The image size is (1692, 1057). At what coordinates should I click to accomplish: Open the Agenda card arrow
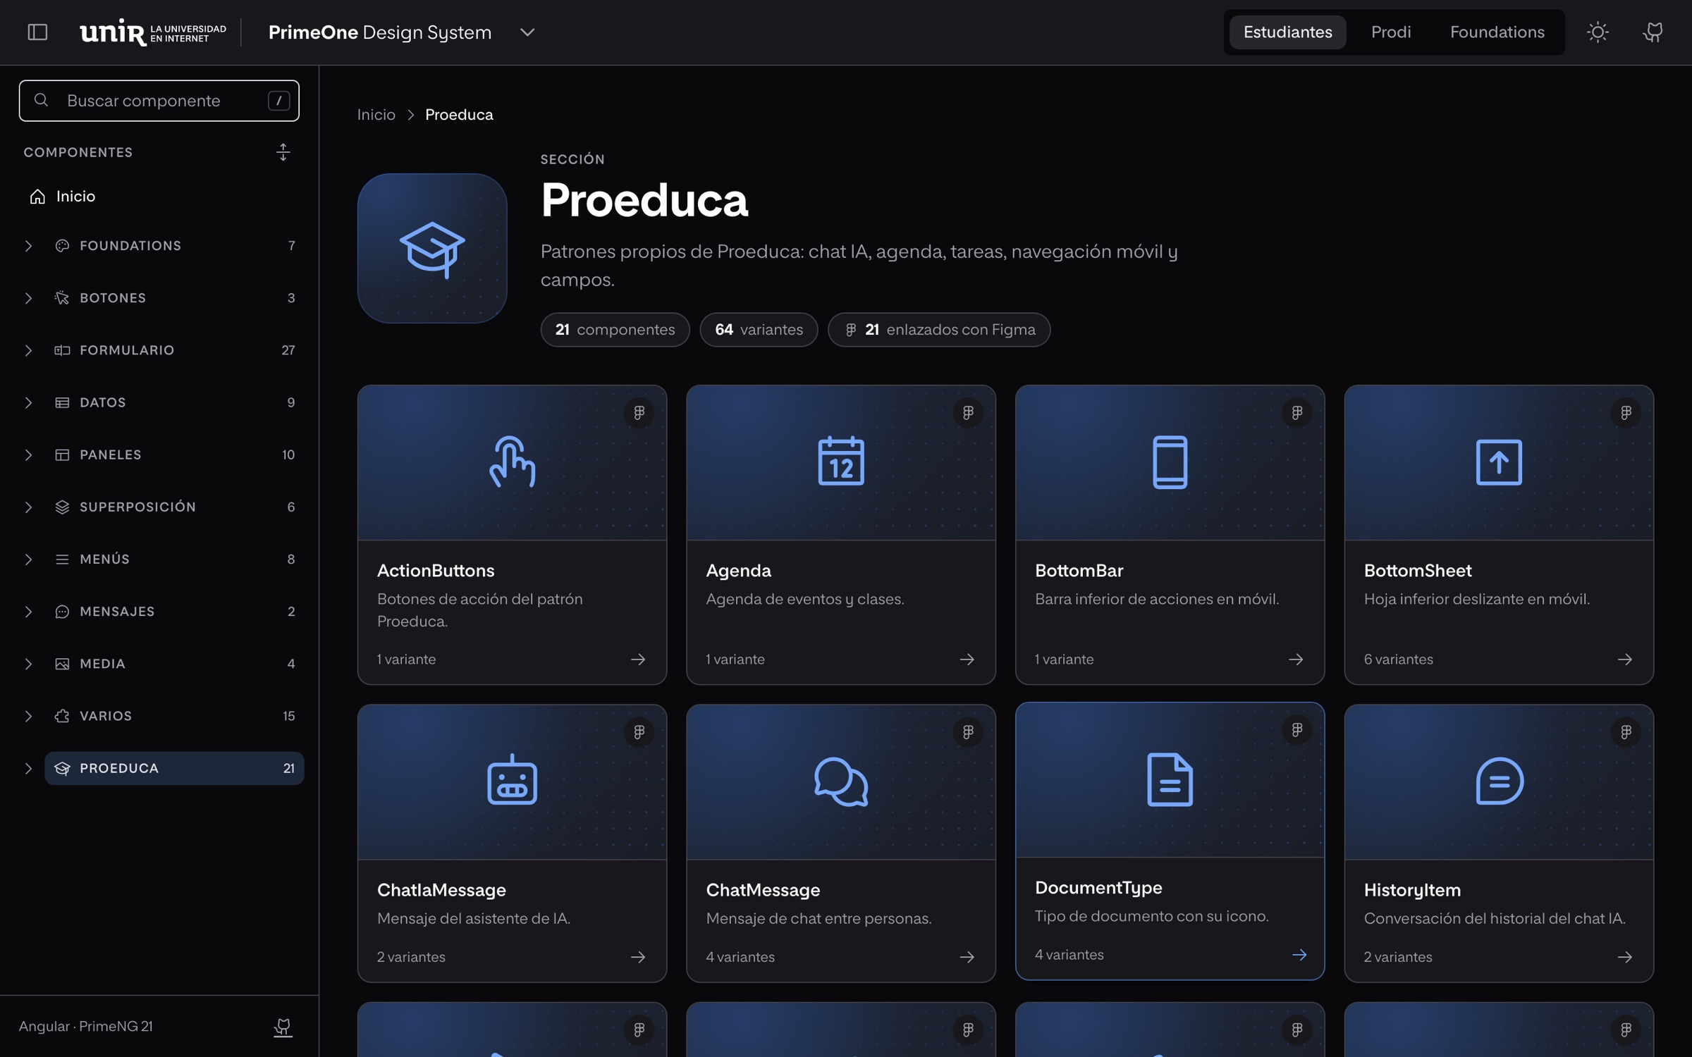point(967,660)
